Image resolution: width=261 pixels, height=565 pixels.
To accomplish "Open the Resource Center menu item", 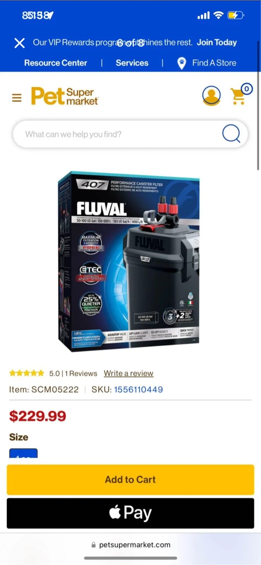I will click(x=56, y=63).
